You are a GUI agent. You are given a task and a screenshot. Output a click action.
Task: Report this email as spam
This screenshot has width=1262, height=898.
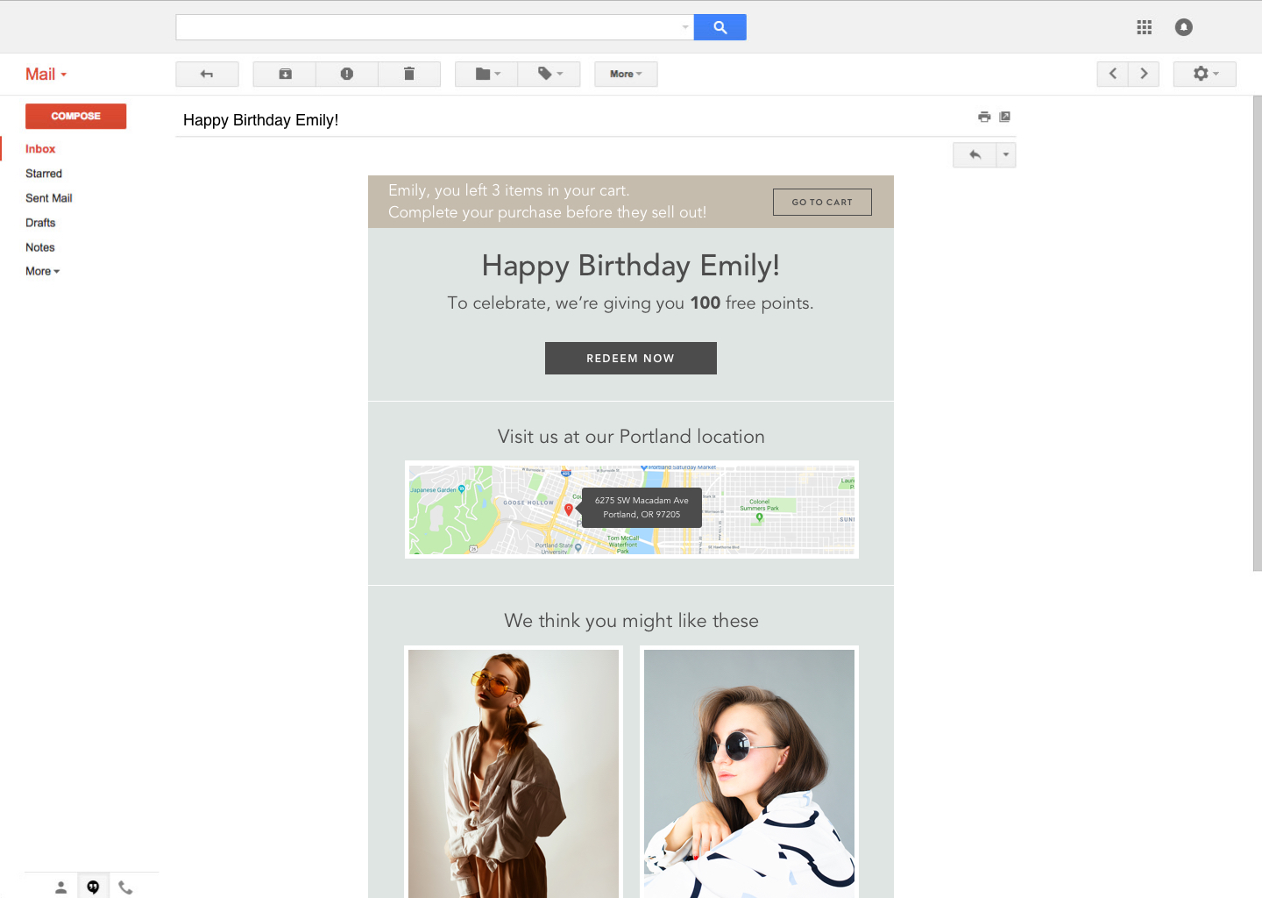(347, 74)
